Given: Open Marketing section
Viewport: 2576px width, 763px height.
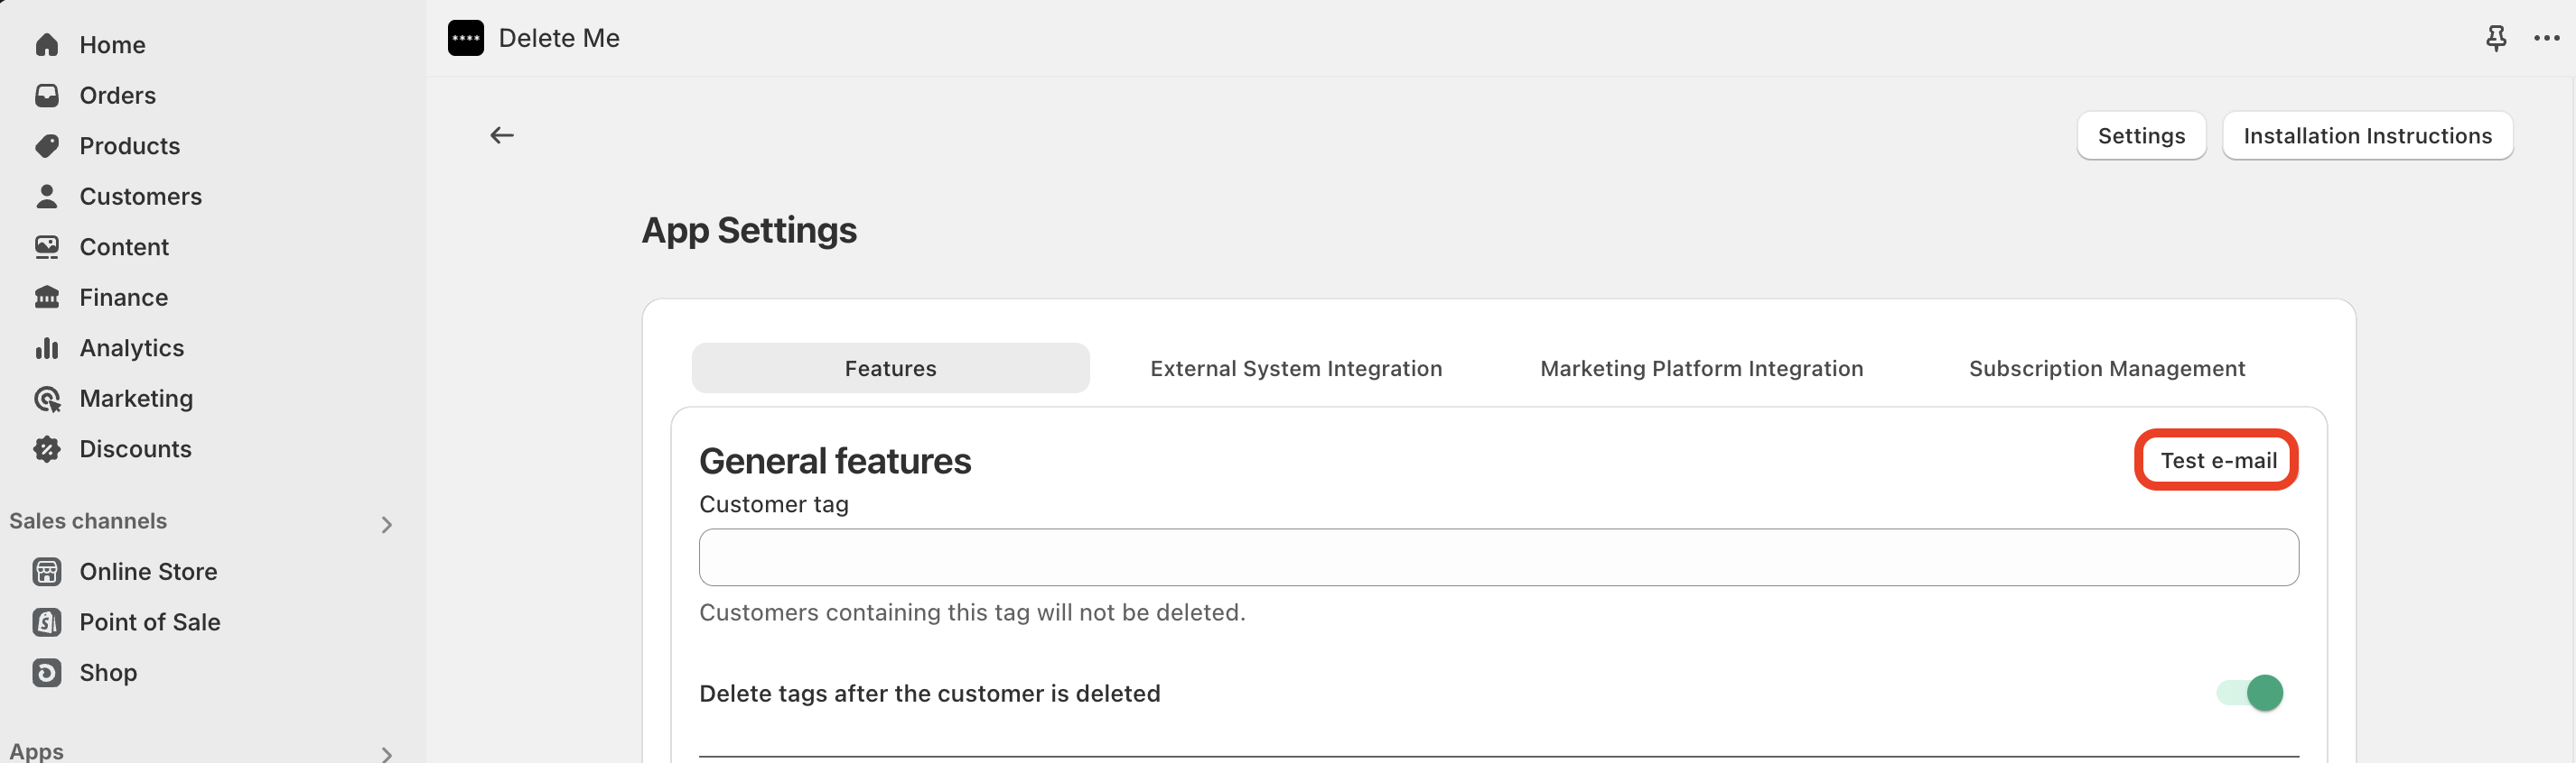Looking at the screenshot, I should click(136, 399).
